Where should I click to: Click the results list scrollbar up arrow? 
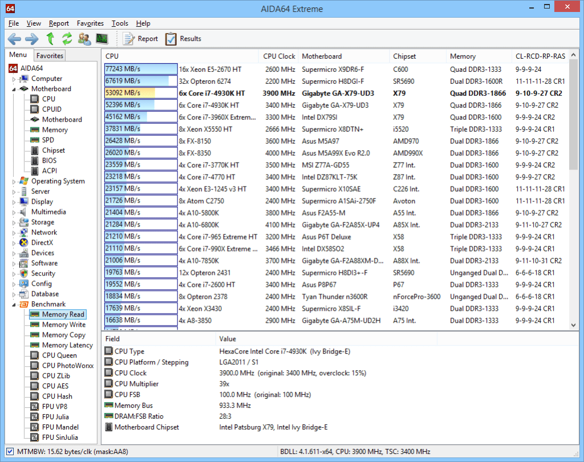574,55
